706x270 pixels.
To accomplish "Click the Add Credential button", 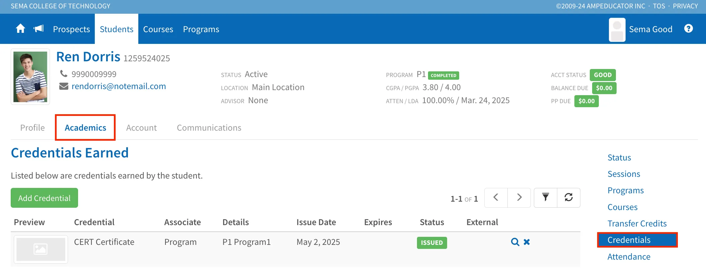I will (44, 198).
